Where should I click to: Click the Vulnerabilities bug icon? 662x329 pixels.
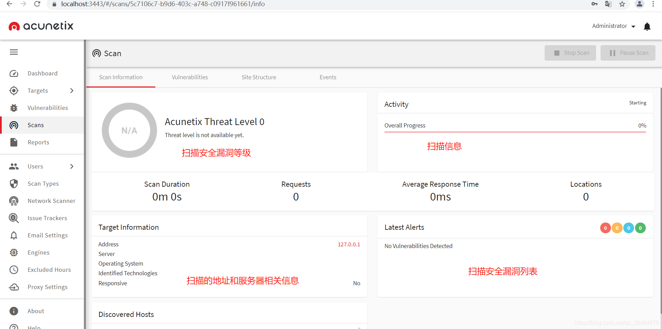14,108
